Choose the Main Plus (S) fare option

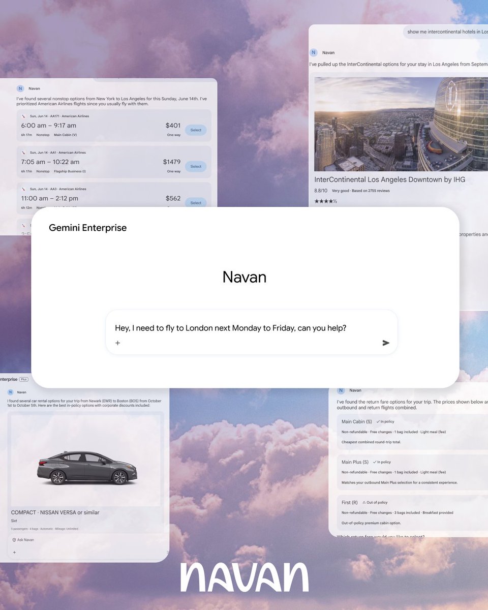pos(413,472)
